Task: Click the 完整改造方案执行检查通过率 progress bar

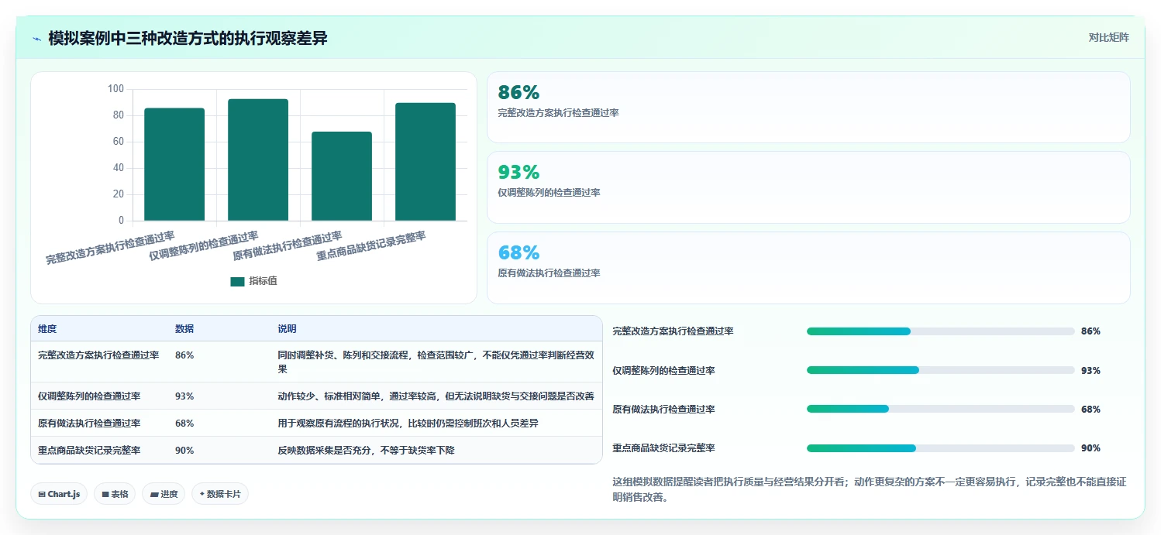Action: point(941,331)
